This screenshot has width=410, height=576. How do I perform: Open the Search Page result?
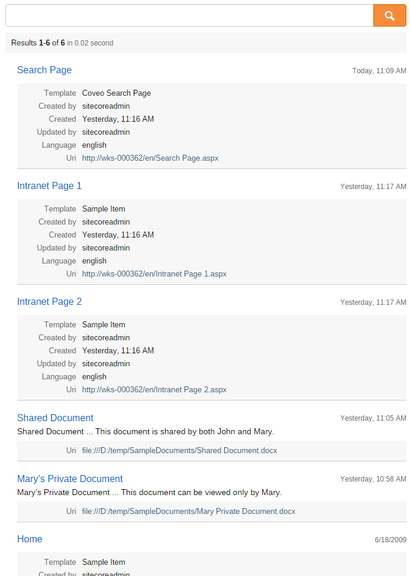(44, 70)
